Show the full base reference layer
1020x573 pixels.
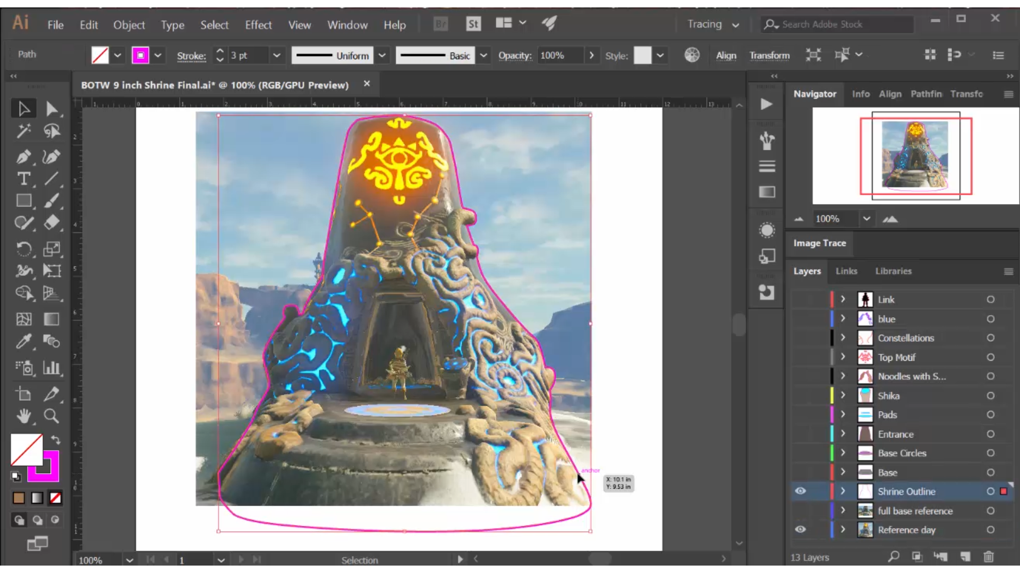[801, 510]
